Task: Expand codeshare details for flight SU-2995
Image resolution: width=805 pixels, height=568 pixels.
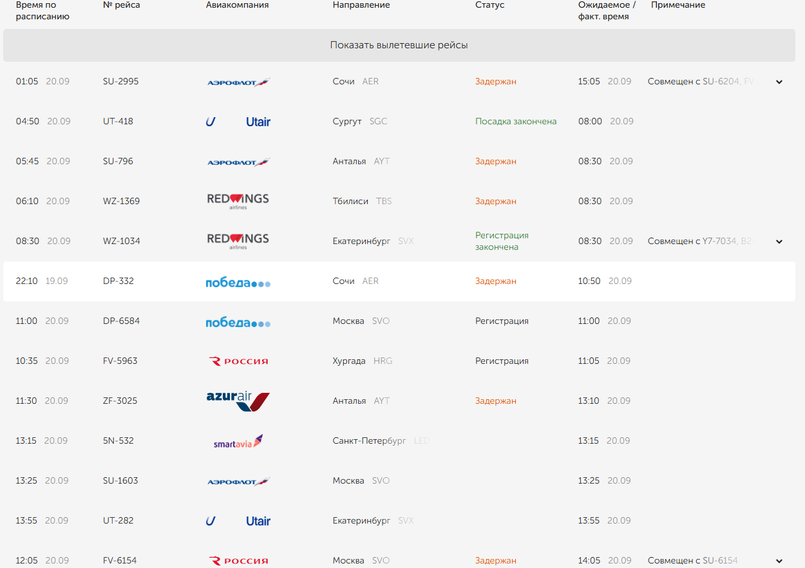Action: (x=779, y=82)
